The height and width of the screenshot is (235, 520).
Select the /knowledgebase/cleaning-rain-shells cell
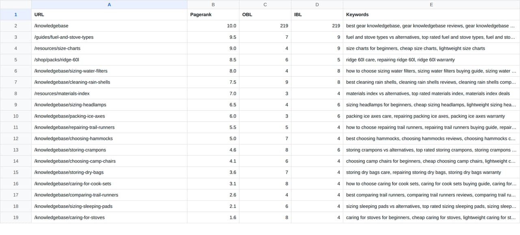point(109,82)
